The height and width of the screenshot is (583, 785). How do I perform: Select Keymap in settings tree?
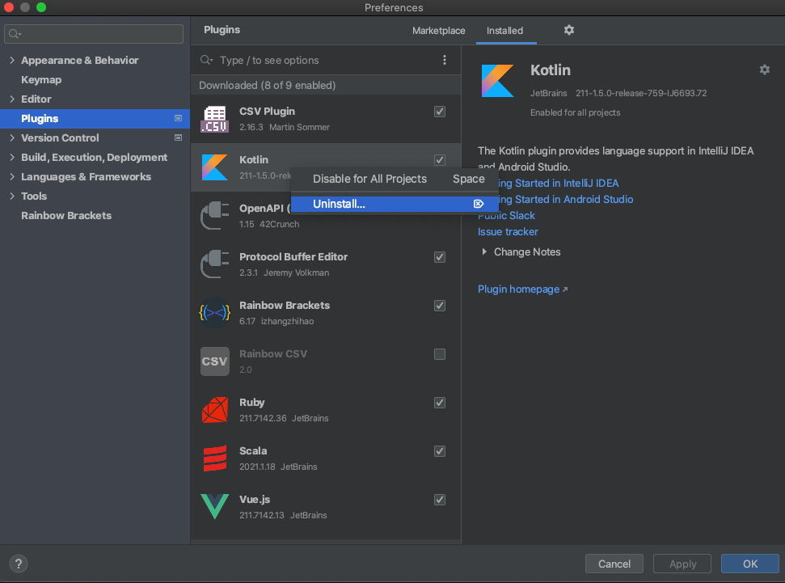41,79
